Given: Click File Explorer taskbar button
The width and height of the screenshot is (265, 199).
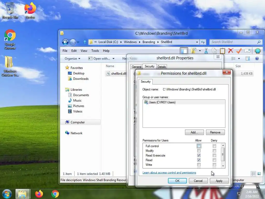Looking at the screenshot, I should pyautogui.click(x=23, y=194).
